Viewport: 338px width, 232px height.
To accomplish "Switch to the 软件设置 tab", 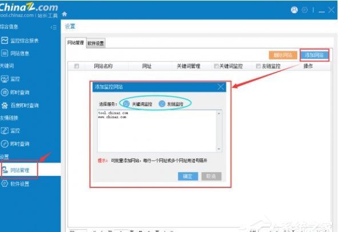I will (96, 43).
